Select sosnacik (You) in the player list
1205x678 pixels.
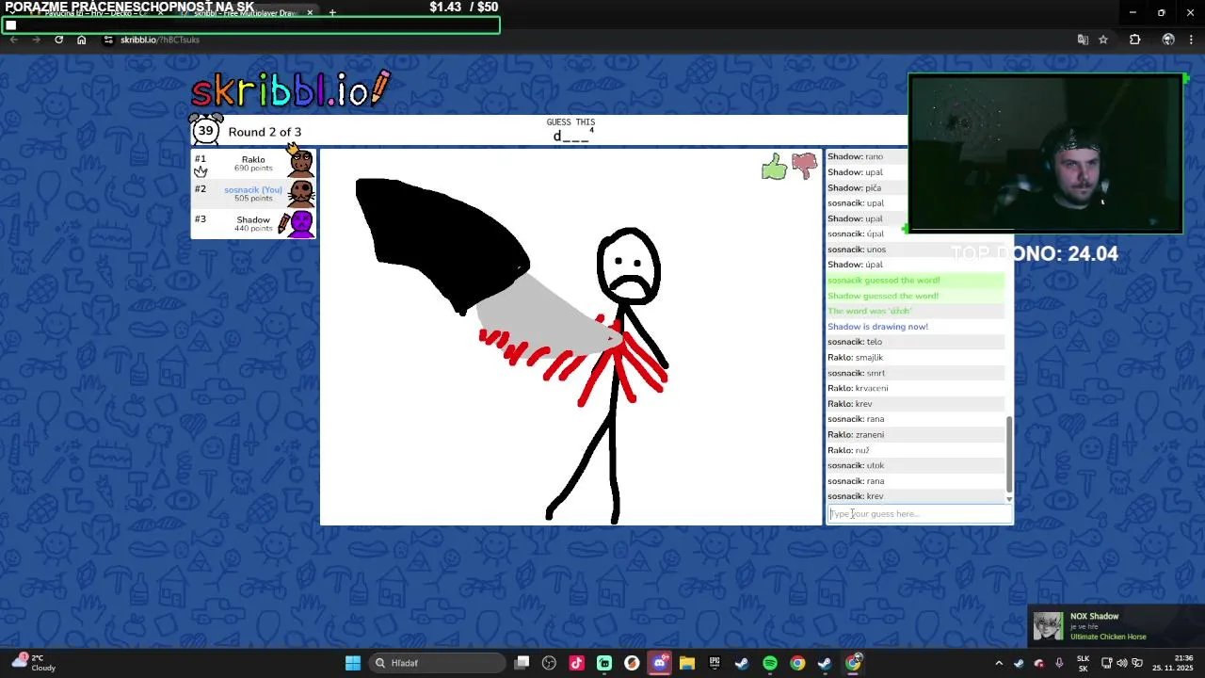coord(253,193)
